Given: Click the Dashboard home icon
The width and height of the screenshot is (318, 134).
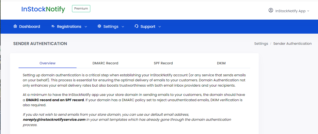Looking at the screenshot, I should (15, 26).
